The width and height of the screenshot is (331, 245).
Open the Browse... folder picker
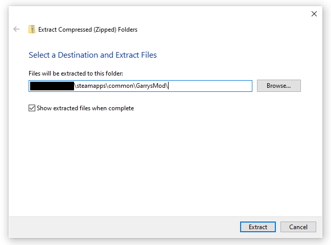[x=278, y=86]
